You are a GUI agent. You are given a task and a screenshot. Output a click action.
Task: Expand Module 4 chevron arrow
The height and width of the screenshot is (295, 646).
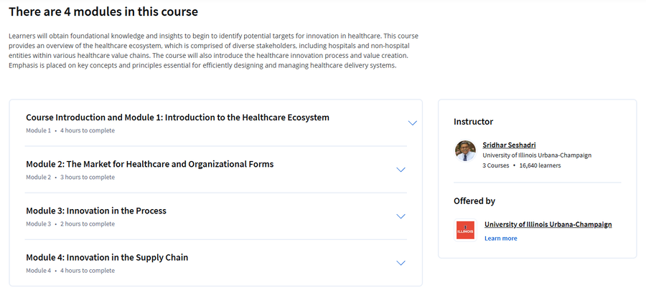pos(401,263)
